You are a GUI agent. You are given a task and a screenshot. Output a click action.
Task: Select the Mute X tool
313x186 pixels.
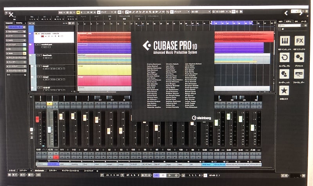click(147, 12)
